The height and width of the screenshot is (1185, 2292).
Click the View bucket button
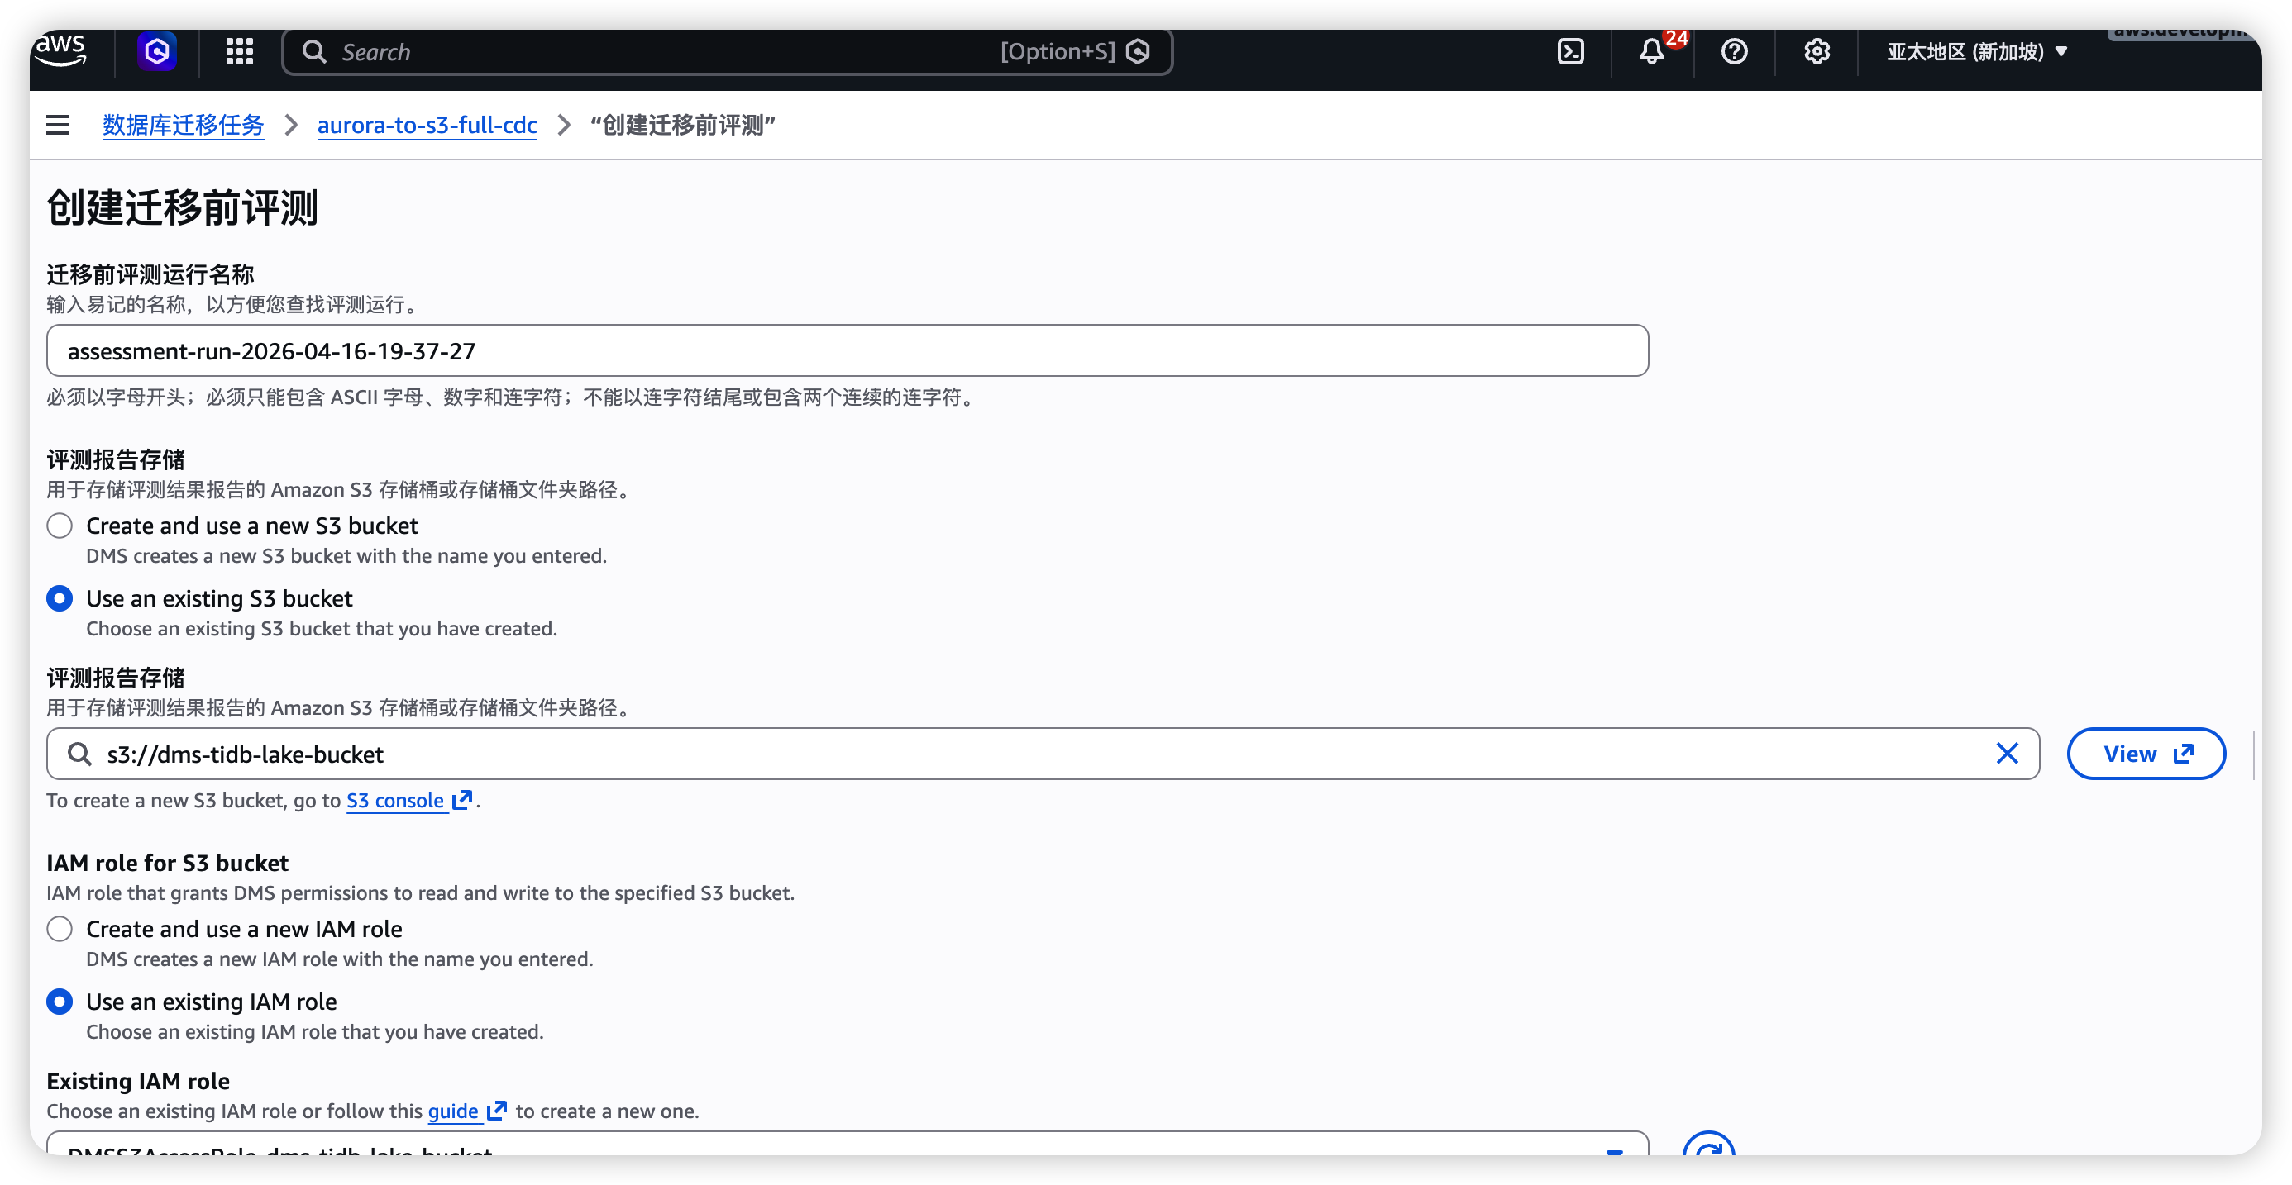pos(2145,754)
